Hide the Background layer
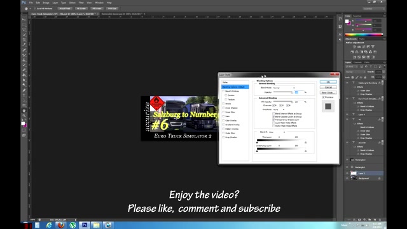The height and width of the screenshot is (229, 407). 347,178
